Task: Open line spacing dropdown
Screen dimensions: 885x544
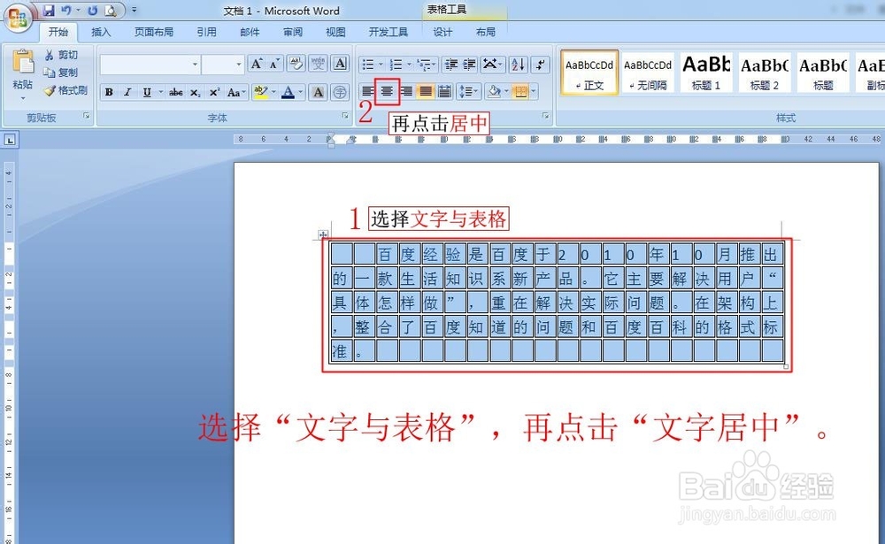Action: (x=468, y=91)
